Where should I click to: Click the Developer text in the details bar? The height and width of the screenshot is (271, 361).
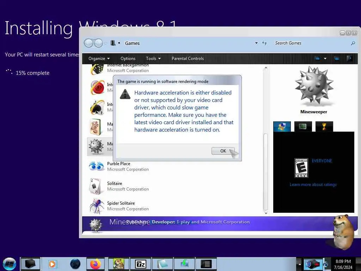pos(201,222)
